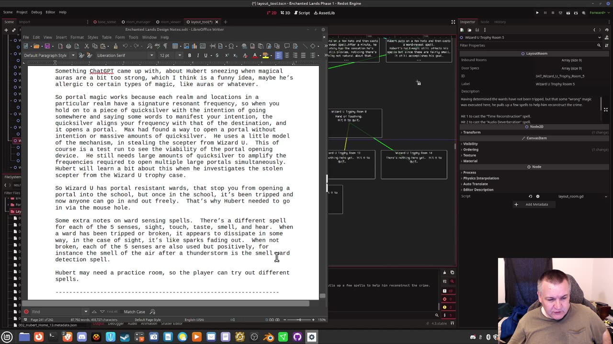Click the Undo arrow in Writer toolbar
Screen dimensions: 613x344
[x=125, y=46]
